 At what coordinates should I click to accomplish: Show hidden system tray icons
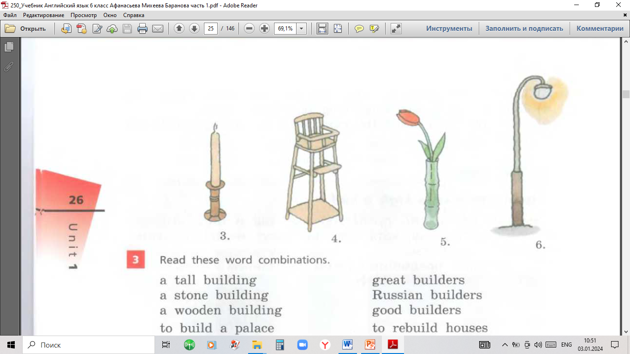click(x=505, y=345)
